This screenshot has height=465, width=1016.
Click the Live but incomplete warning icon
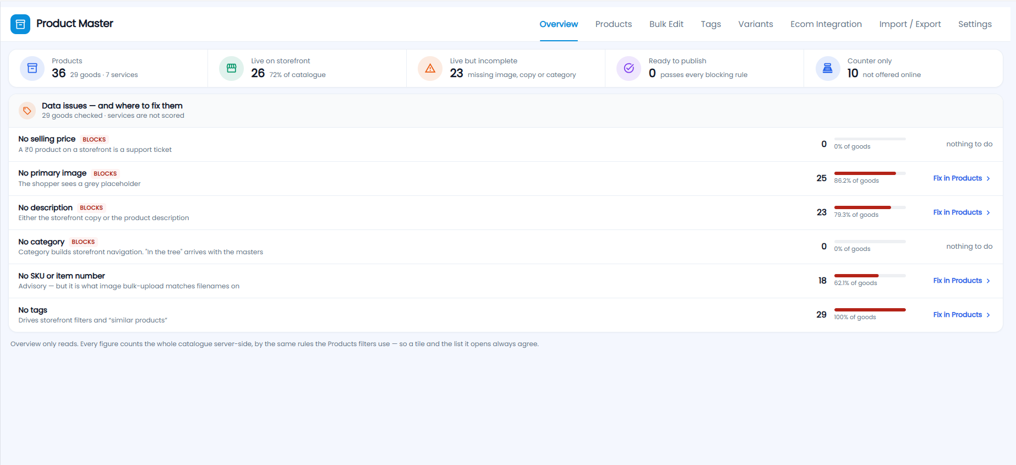coord(430,68)
